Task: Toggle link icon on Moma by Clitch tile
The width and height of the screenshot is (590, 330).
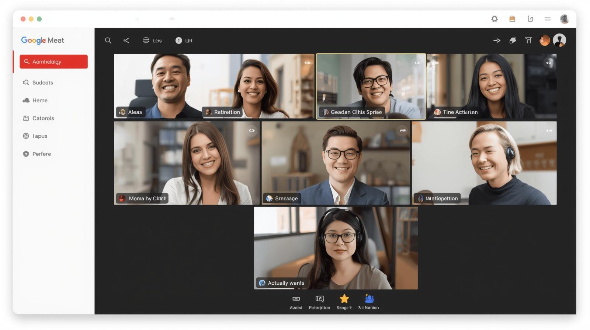Action: [252, 130]
